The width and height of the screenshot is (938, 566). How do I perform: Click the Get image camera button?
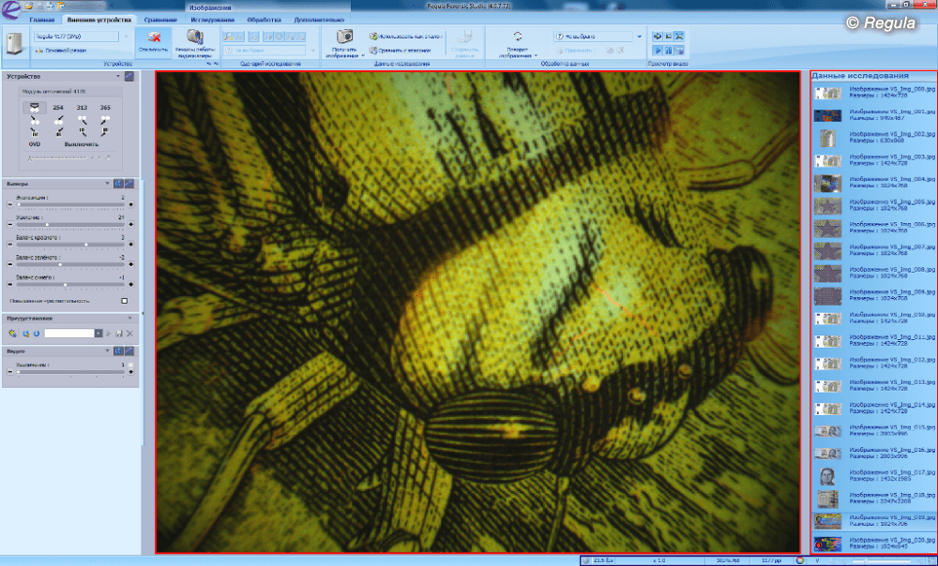344,42
